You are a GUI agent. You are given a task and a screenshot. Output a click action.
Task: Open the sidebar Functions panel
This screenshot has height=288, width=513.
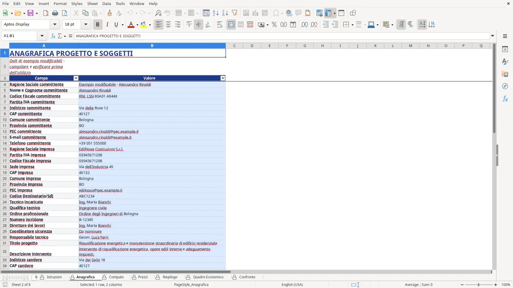(505, 99)
